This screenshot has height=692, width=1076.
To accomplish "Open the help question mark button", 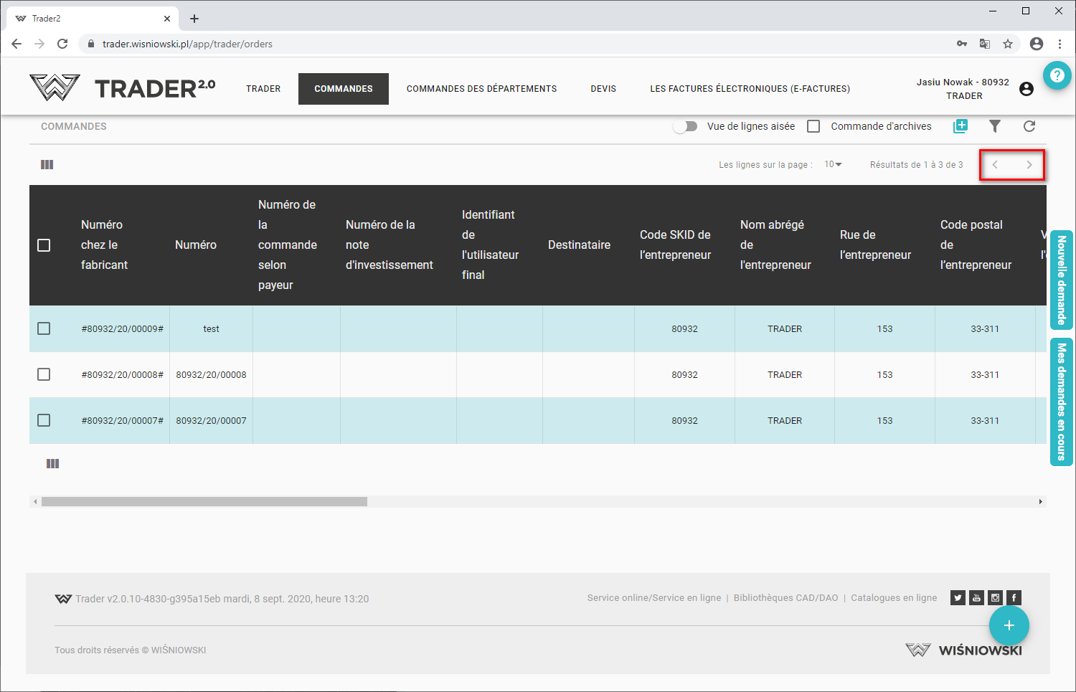I will 1057,75.
